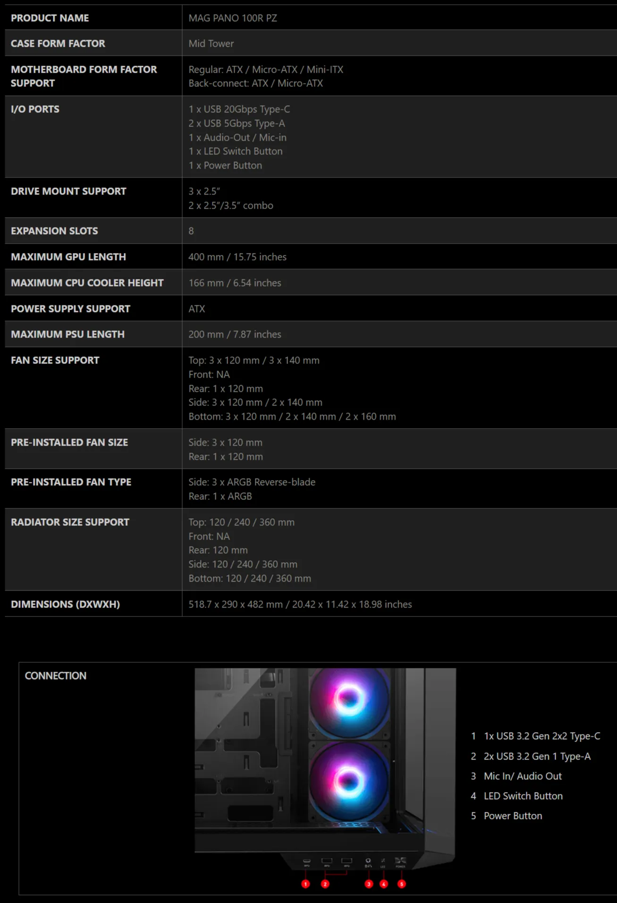The height and width of the screenshot is (903, 617).
Task: Click the audio jack icon on the case
Action: 368,861
